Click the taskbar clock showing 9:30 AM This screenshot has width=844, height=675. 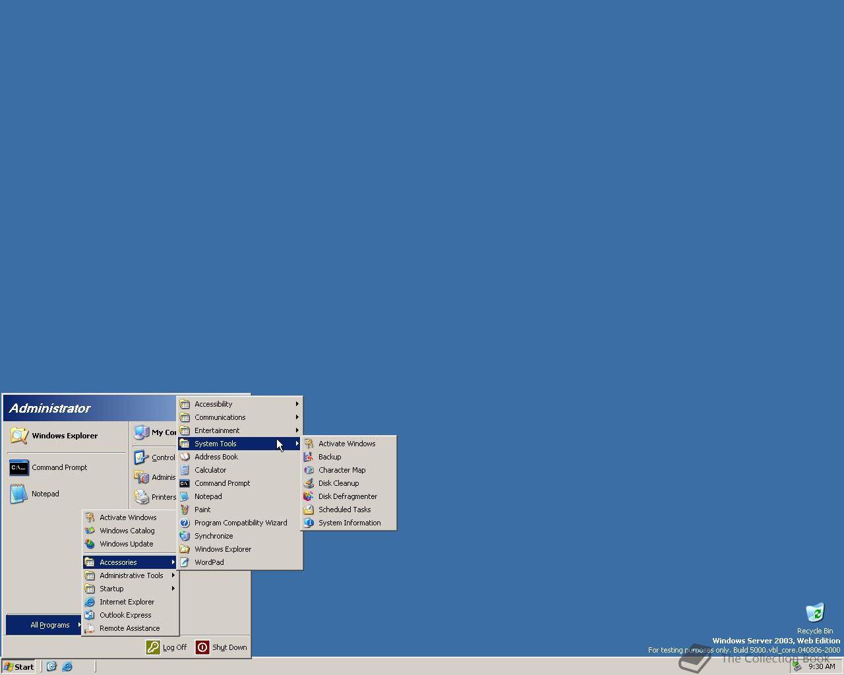pos(822,666)
